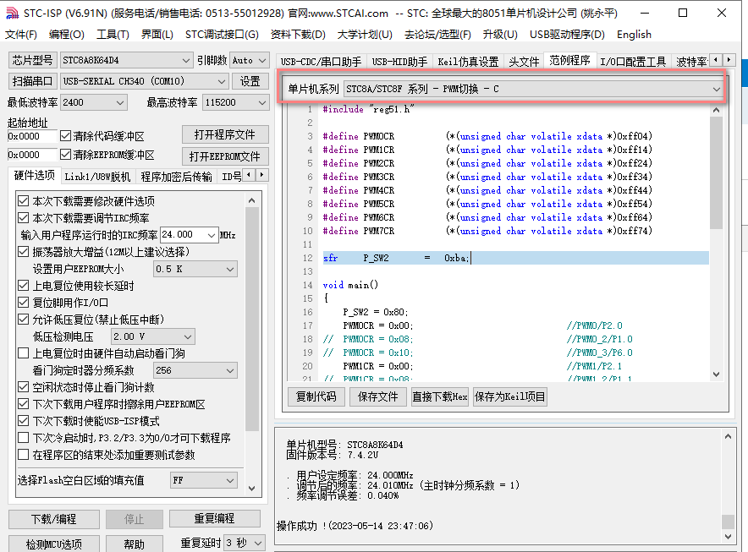Click serial 设置 button
This screenshot has width=748, height=552.
pyautogui.click(x=250, y=81)
